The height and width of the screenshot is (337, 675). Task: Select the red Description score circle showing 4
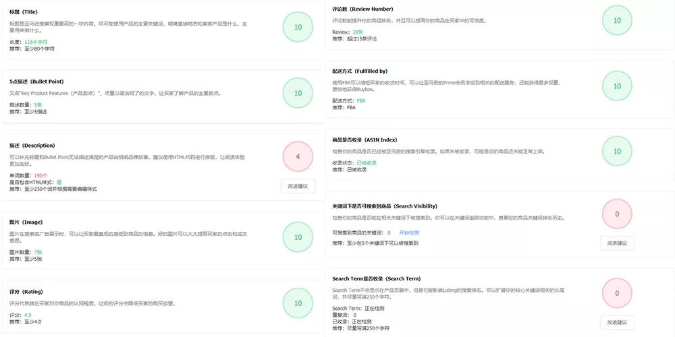click(298, 157)
